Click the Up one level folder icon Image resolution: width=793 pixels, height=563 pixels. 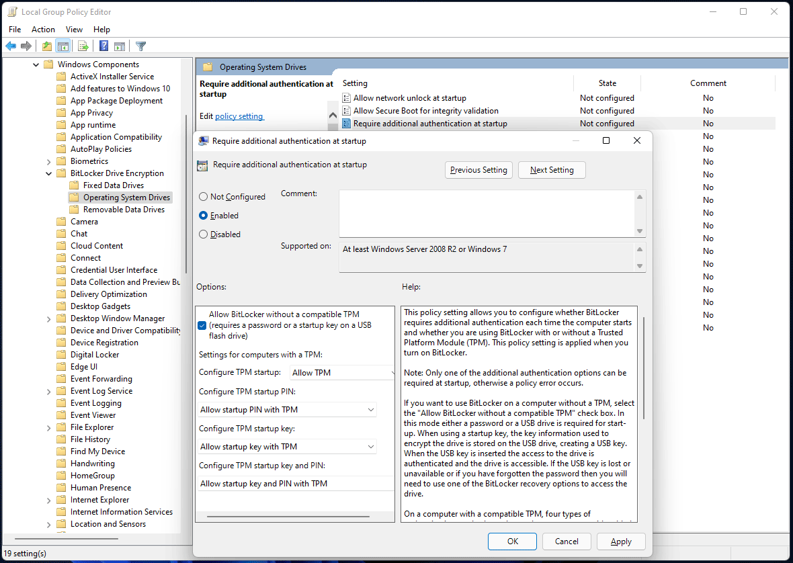coord(47,46)
